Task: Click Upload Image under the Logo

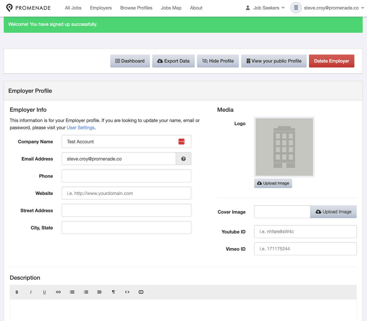Action: 273,183
